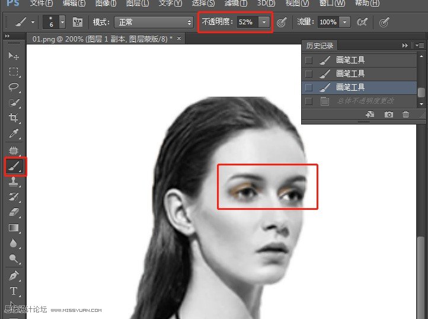Screen dimensions: 428x319
Task: Select the Crop tool
Action: [14, 118]
